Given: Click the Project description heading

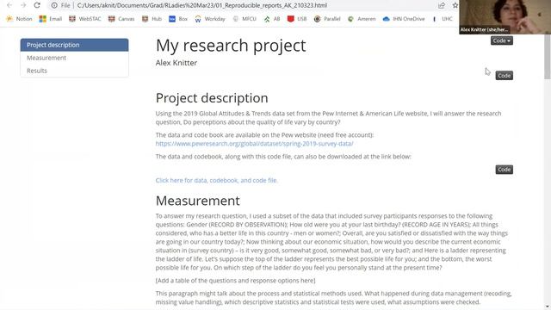Looking at the screenshot, I should click(x=212, y=98).
